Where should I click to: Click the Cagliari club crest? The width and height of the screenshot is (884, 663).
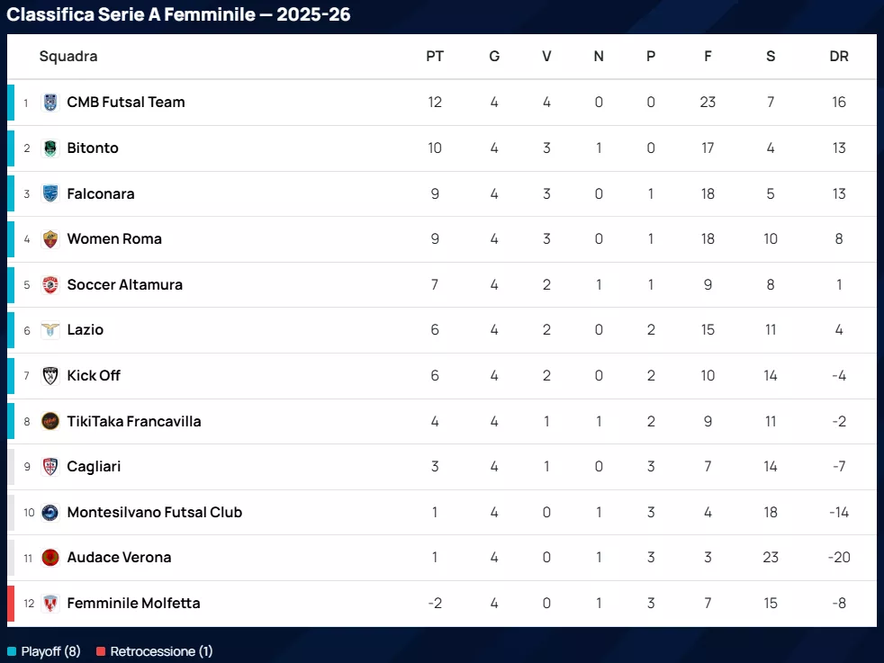[50, 467]
